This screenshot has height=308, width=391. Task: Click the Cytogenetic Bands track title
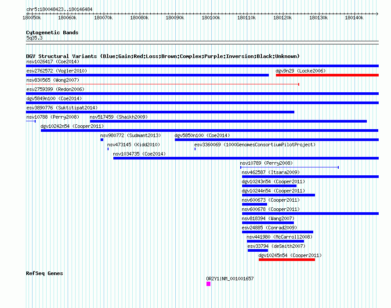coord(52,33)
